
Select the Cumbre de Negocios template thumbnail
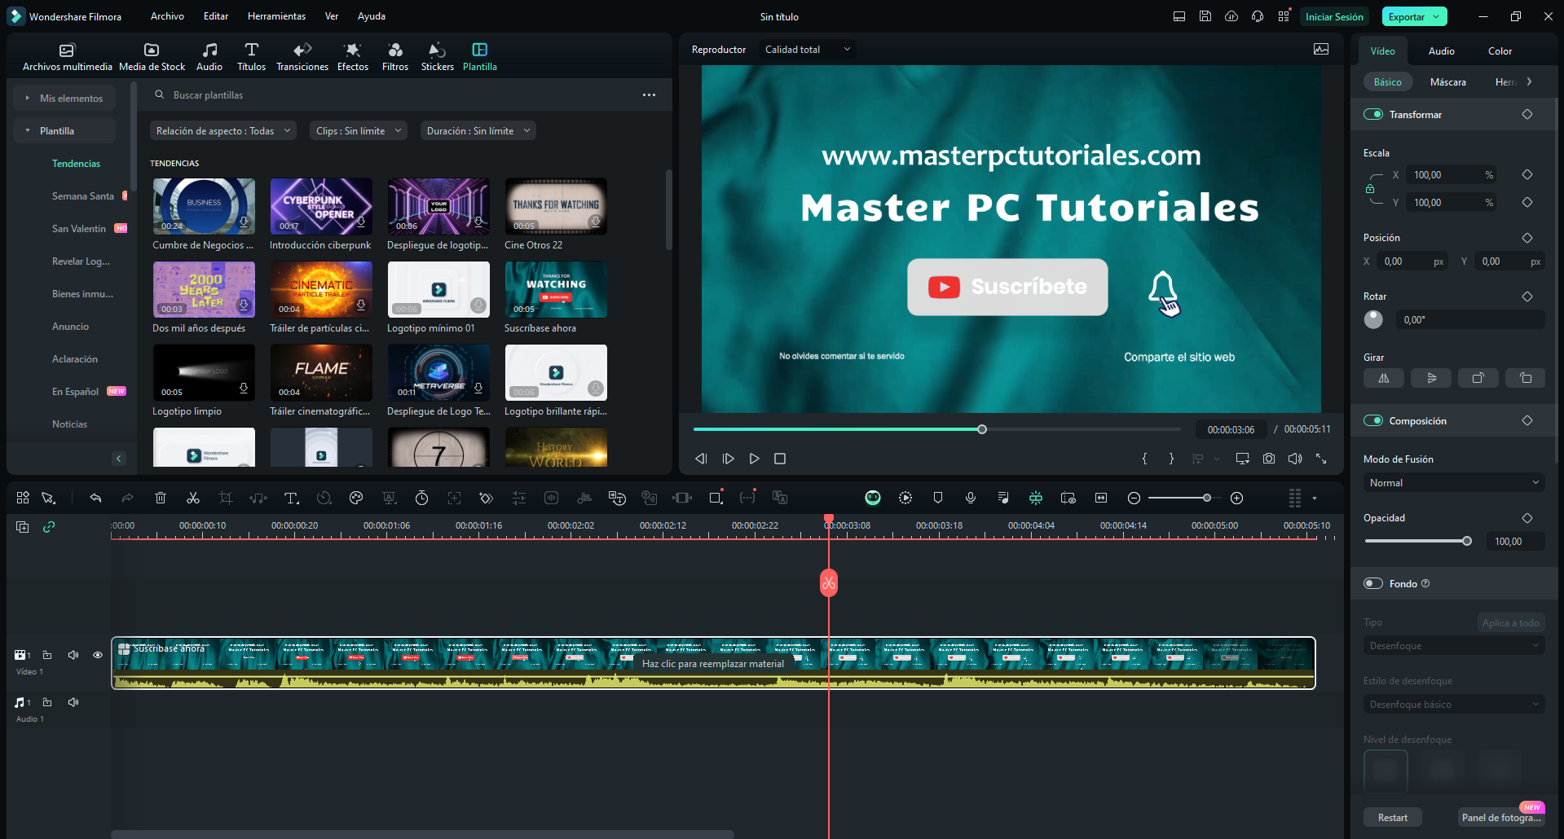[x=204, y=206]
